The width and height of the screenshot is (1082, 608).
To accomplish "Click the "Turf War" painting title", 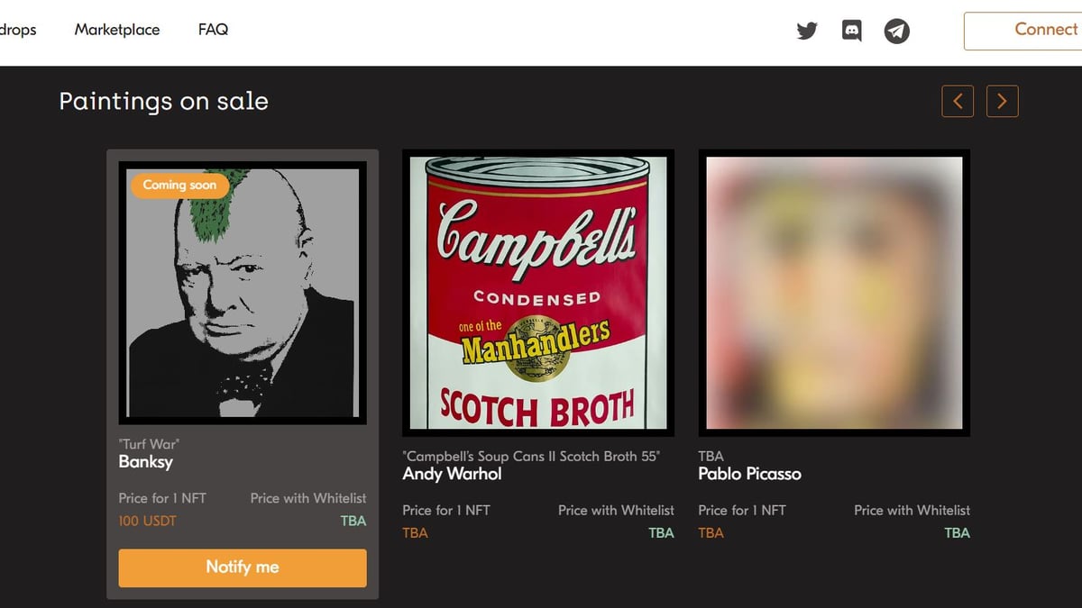I will click(x=149, y=444).
